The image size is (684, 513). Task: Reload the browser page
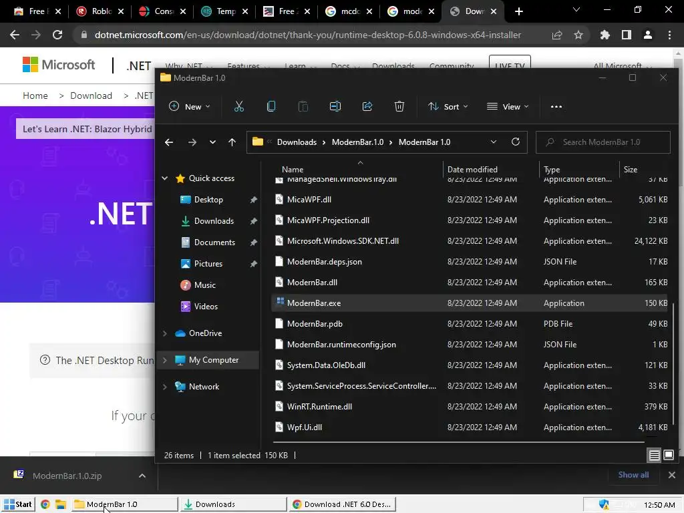57,35
